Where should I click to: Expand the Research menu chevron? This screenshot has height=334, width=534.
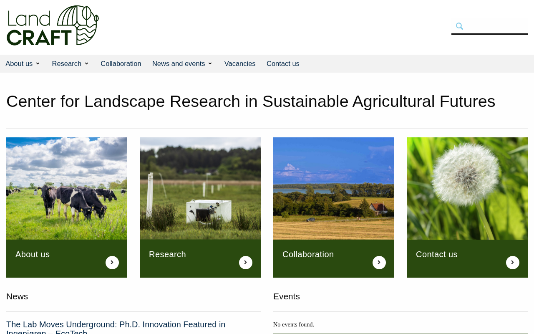tap(86, 63)
